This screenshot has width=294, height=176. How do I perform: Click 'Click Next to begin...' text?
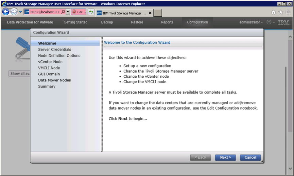pyautogui.click(x=128, y=119)
